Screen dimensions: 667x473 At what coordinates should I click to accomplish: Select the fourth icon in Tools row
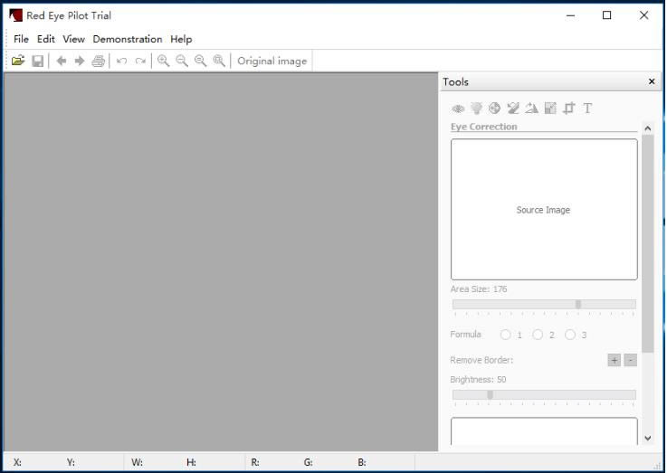513,109
